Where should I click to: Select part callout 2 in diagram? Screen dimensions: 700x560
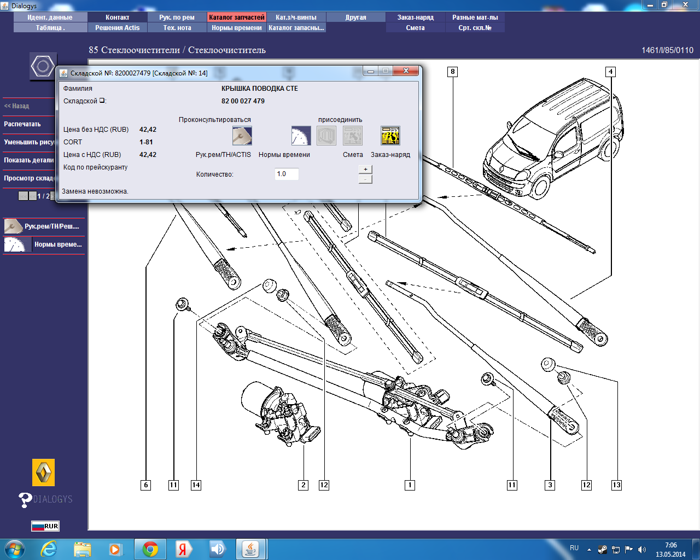coord(304,485)
